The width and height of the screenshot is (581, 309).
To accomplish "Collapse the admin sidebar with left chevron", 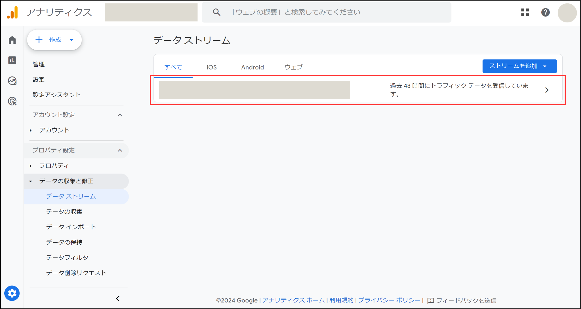I will (118, 299).
